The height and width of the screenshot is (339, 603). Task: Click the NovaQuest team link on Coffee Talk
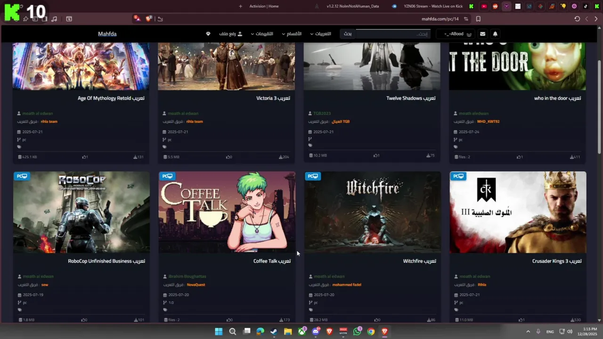pos(196,285)
